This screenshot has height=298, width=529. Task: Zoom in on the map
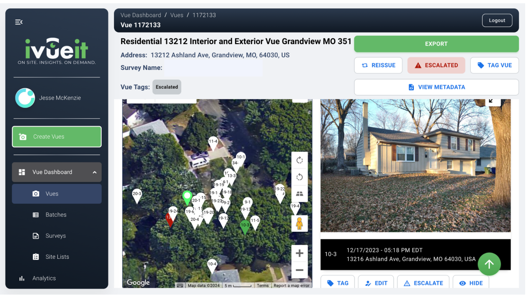tap(299, 253)
